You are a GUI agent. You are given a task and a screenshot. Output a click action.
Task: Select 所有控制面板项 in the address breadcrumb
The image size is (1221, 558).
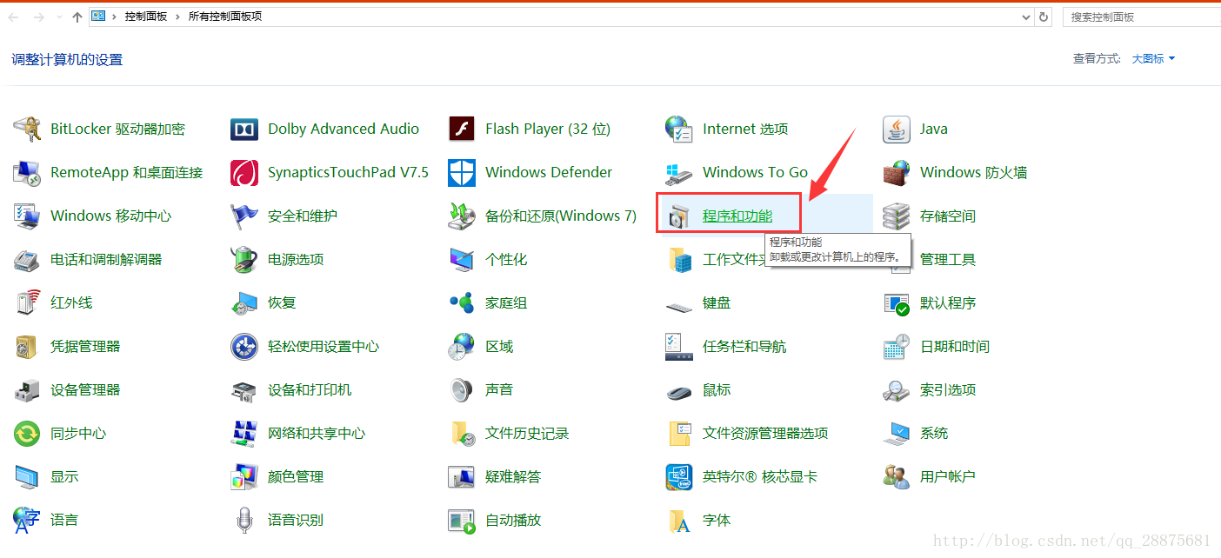pyautogui.click(x=225, y=17)
